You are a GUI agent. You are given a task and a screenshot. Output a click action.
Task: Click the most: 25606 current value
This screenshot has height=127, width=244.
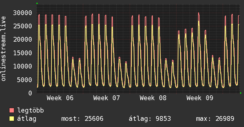[x=82, y=119]
